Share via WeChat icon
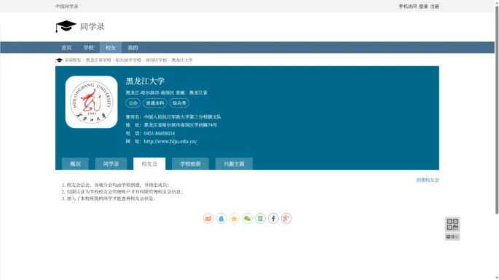This screenshot has height=280, width=499. coord(247,218)
